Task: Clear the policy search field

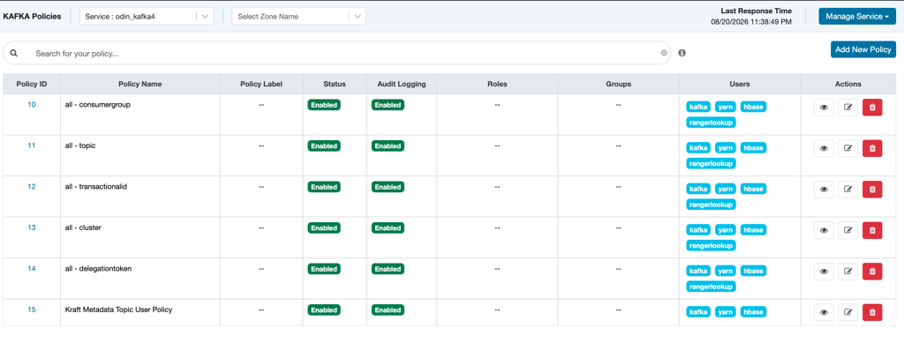Action: pos(664,53)
